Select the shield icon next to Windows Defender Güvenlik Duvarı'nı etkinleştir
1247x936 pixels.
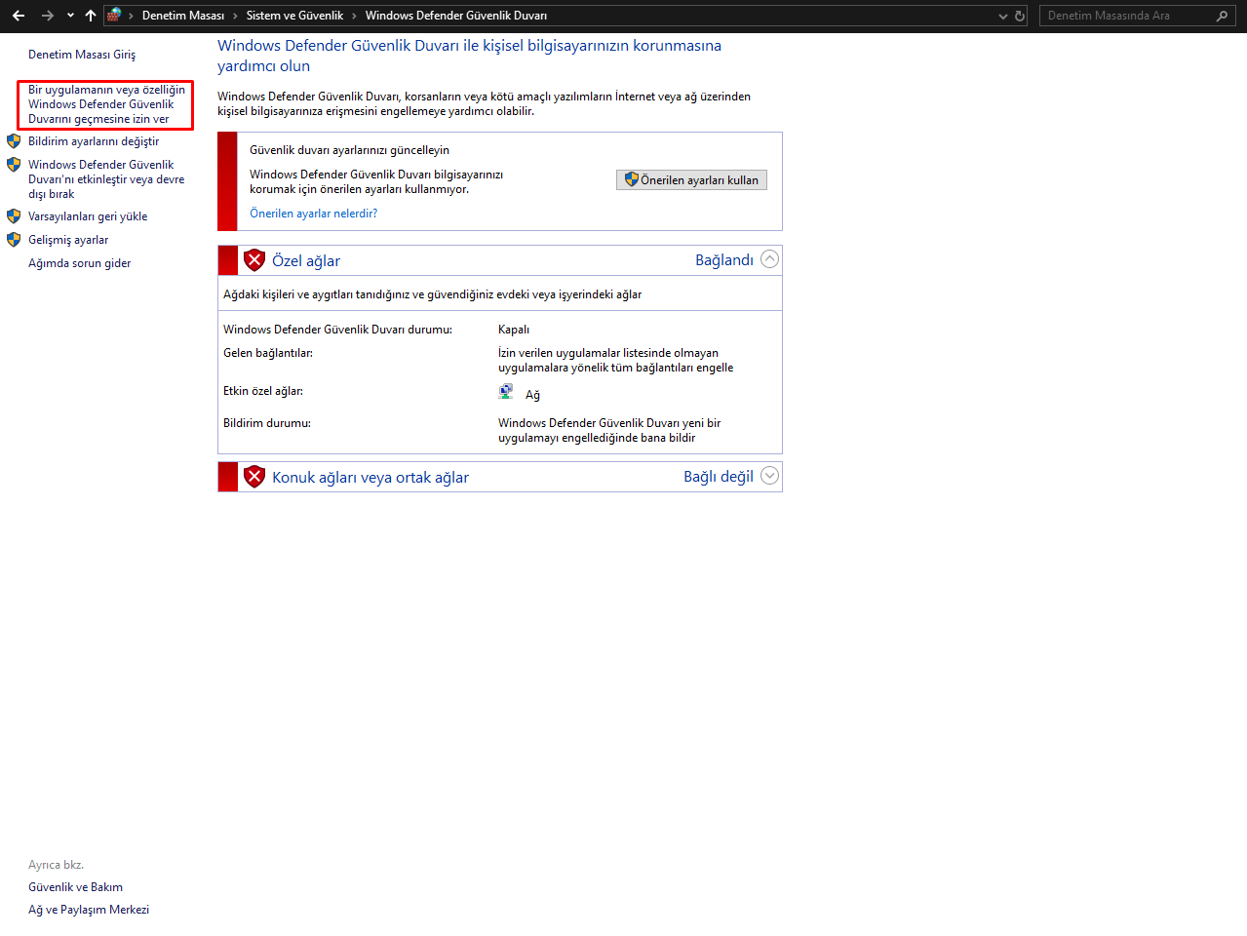click(14, 164)
